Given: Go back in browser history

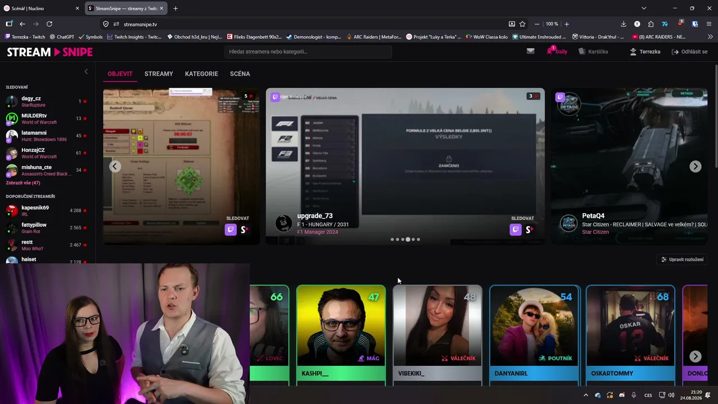Looking at the screenshot, I should [22, 24].
